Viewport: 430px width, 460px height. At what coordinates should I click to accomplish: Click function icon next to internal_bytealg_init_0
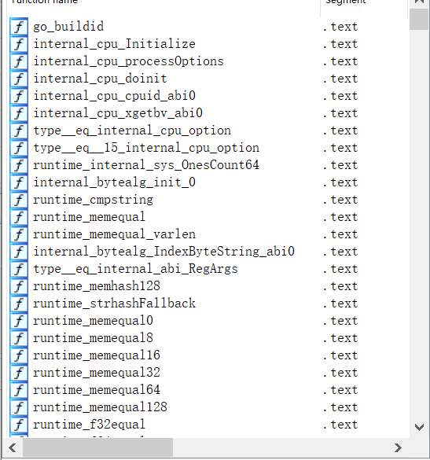[19, 182]
